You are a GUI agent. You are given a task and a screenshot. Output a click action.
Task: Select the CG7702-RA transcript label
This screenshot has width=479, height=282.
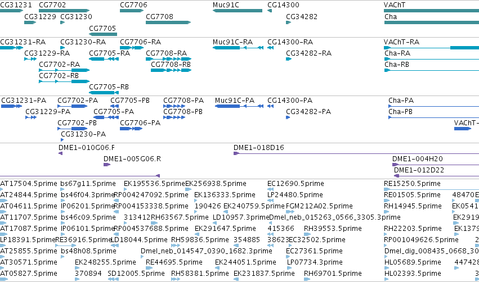[x=59, y=65]
